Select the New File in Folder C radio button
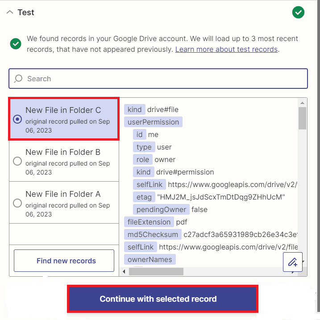 click(x=17, y=119)
